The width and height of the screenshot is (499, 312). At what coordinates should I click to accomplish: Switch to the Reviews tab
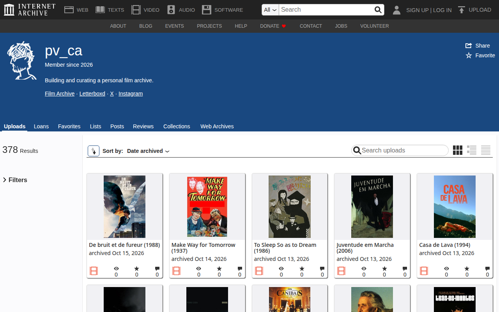[143, 126]
